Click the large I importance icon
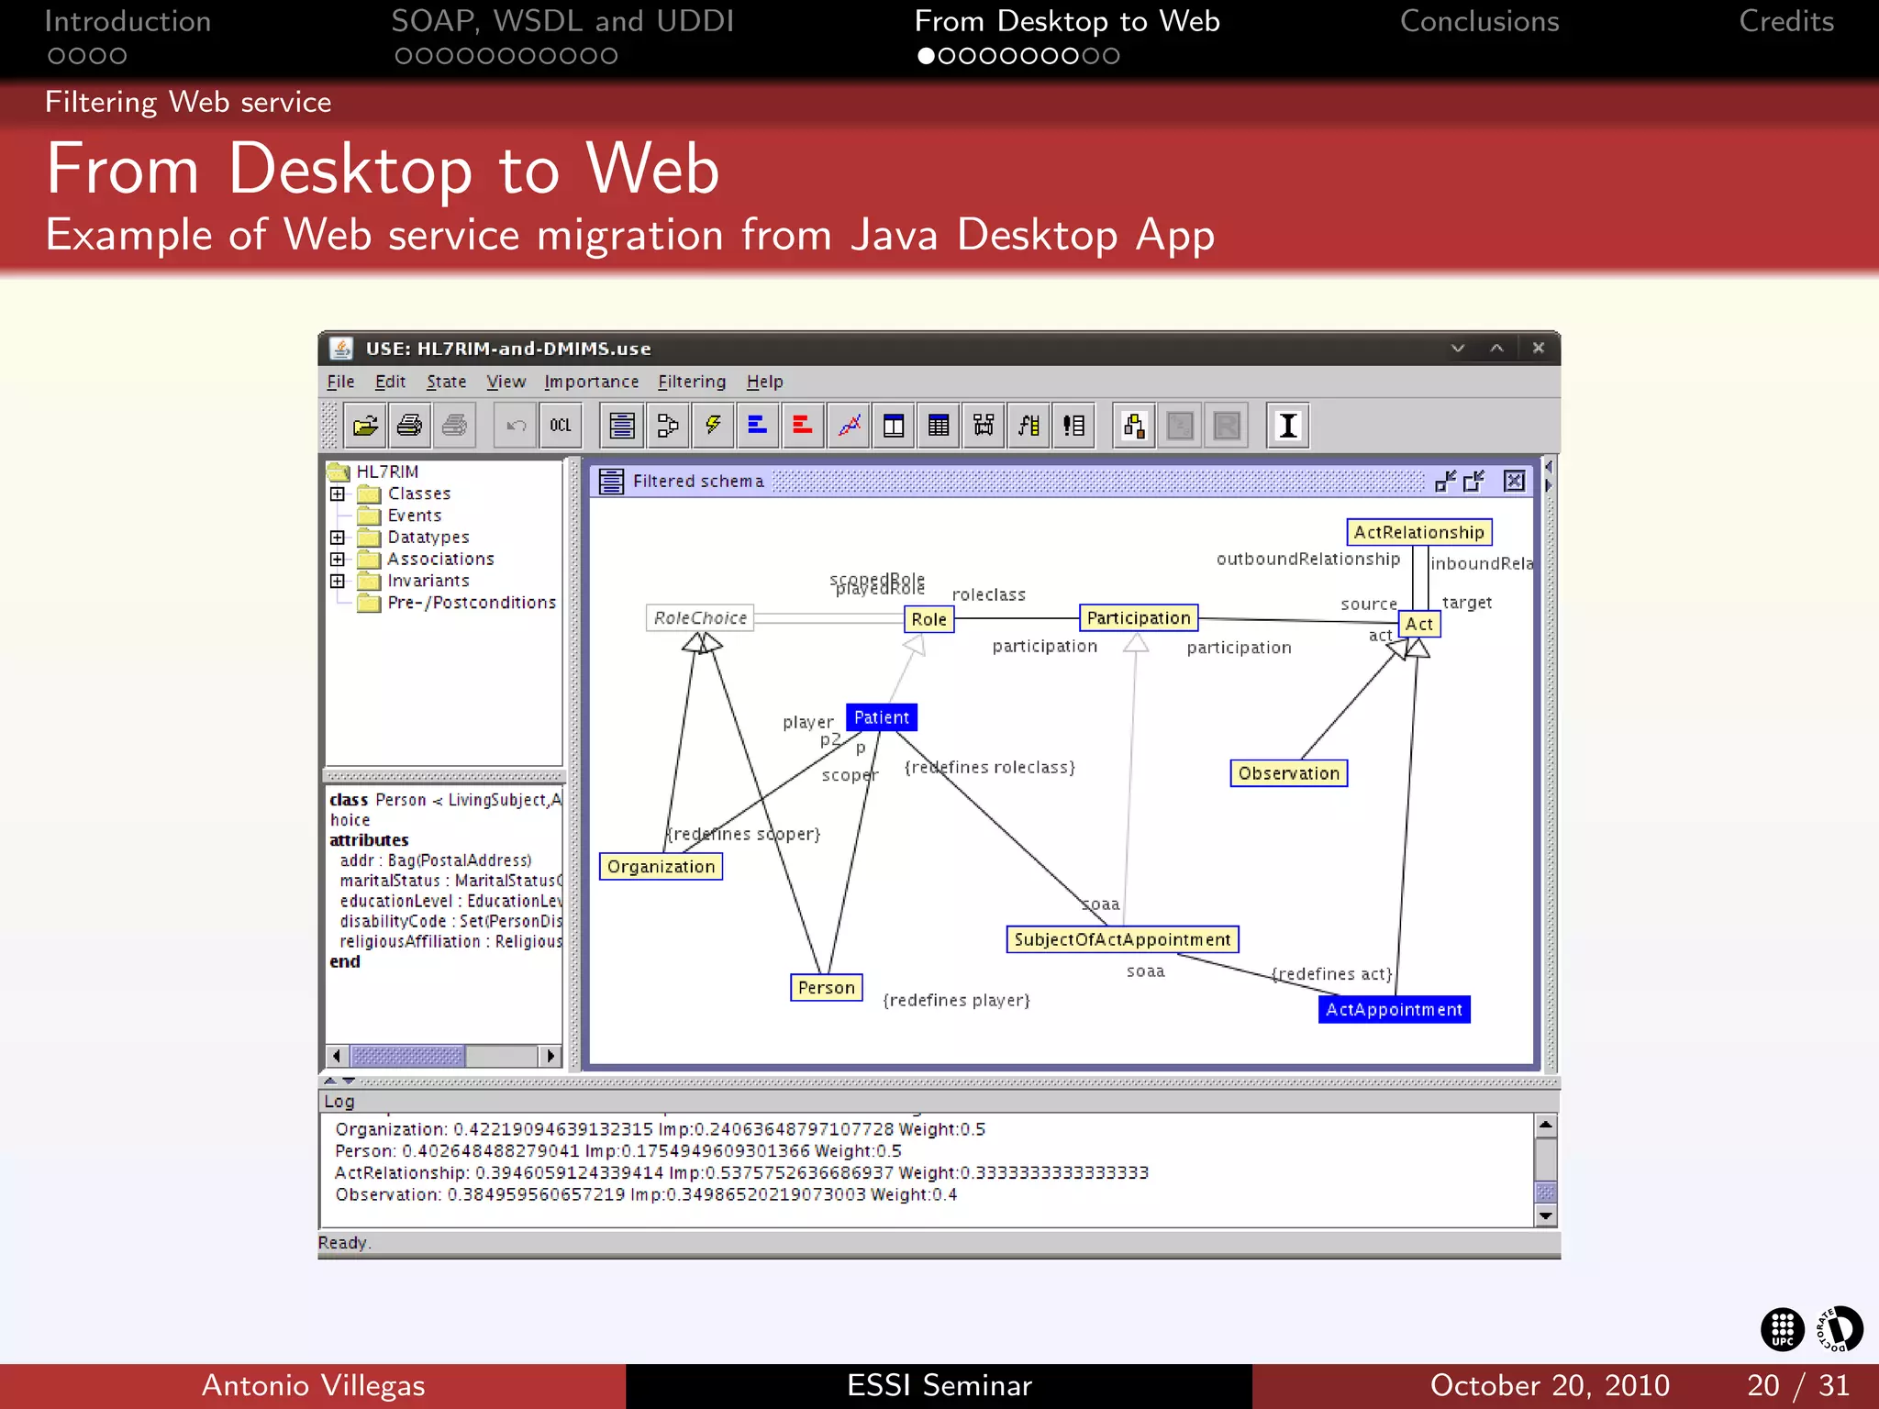This screenshot has height=1409, width=1879. coord(1288,426)
